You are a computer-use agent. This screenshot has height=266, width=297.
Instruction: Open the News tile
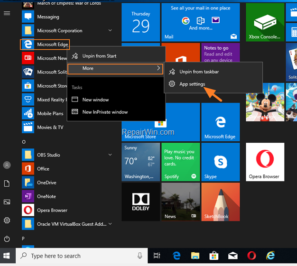click(181, 202)
